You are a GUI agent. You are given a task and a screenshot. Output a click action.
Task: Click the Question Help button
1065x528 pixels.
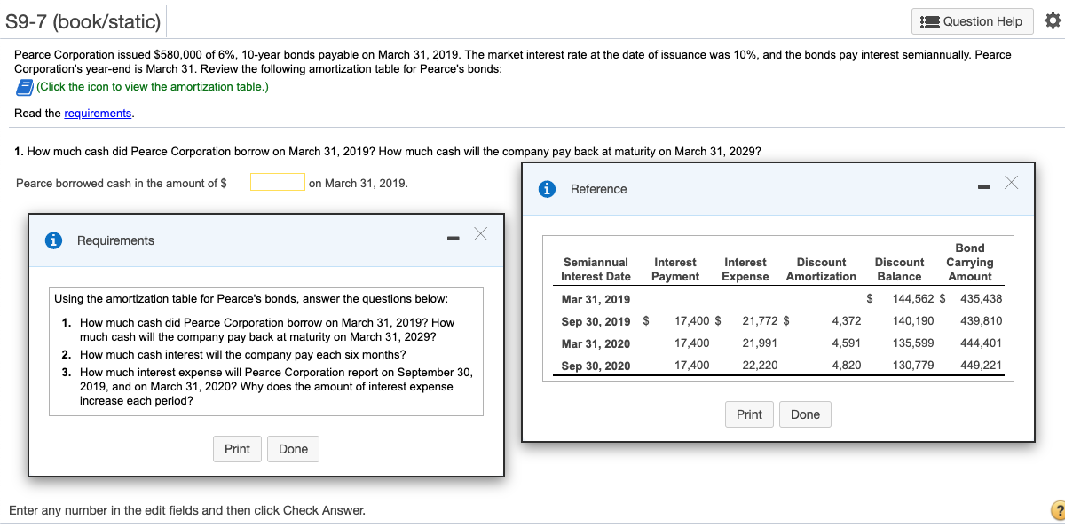[x=973, y=21]
